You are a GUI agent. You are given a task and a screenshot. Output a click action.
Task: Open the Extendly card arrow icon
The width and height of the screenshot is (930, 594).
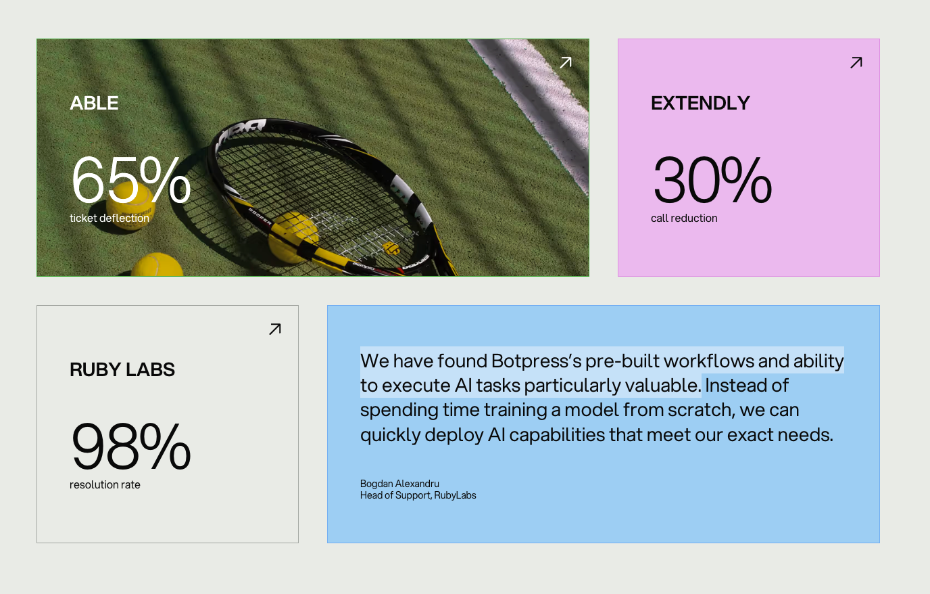point(856,63)
